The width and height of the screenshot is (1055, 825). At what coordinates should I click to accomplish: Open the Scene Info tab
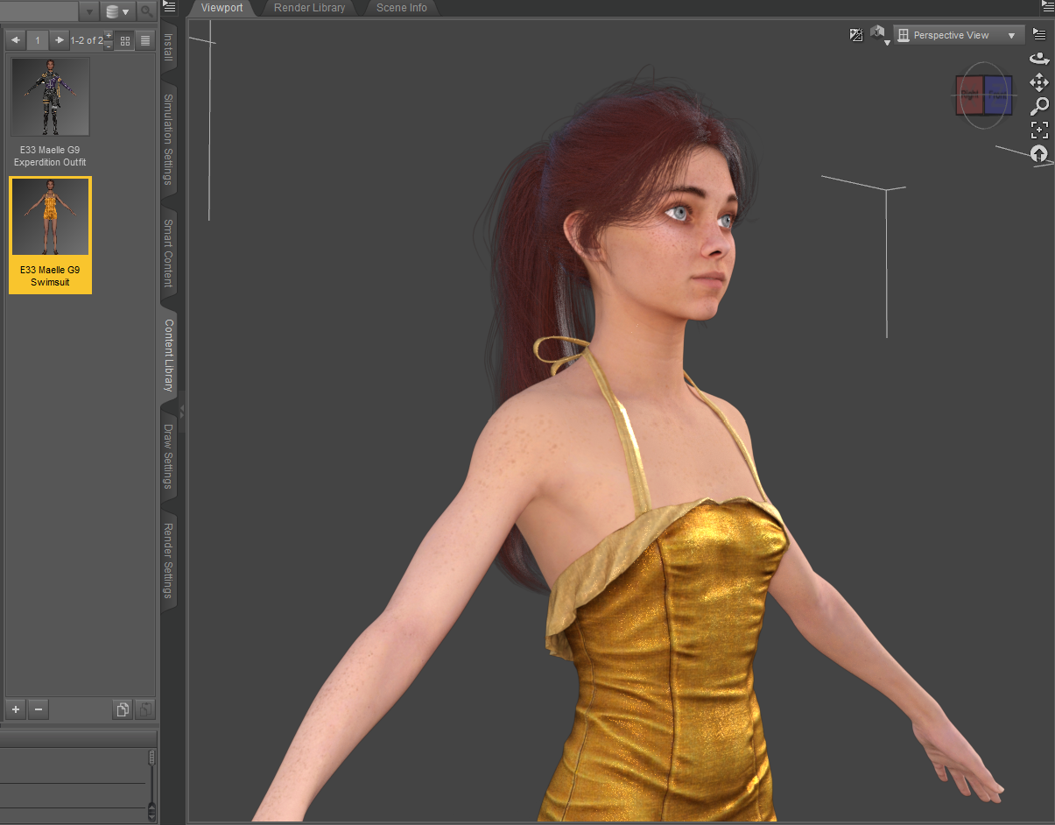tap(401, 8)
